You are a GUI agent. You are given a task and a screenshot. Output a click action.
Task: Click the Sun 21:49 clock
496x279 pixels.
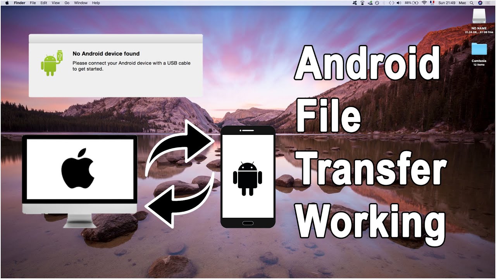point(447,3)
